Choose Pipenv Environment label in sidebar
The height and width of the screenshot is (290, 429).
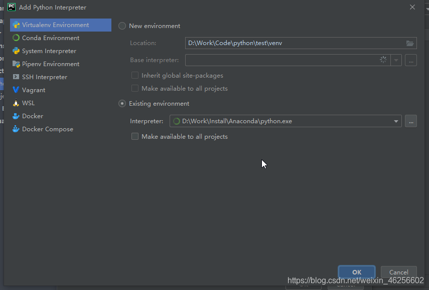(51, 64)
